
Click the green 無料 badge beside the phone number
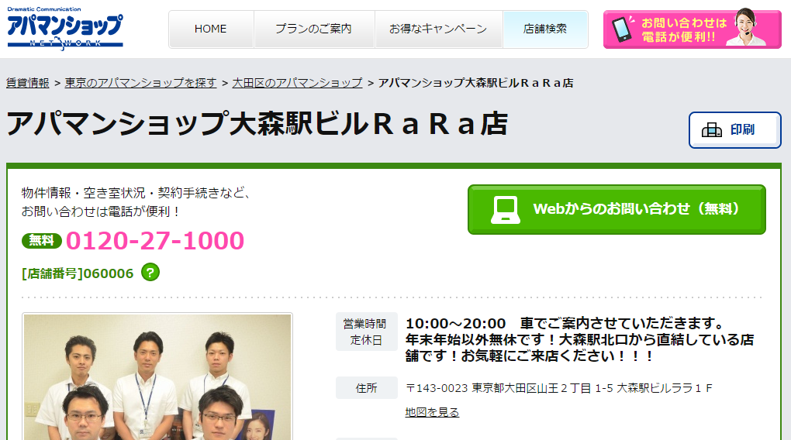click(41, 241)
